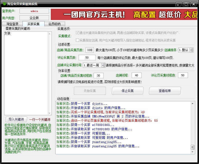Click log line 开始读取买家 yuantengjing85
Screen dimensions: 199x164
(x=98, y=146)
